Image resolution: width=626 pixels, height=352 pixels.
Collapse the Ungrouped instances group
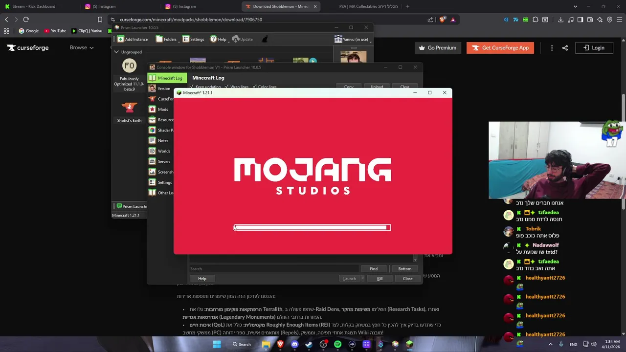point(116,52)
